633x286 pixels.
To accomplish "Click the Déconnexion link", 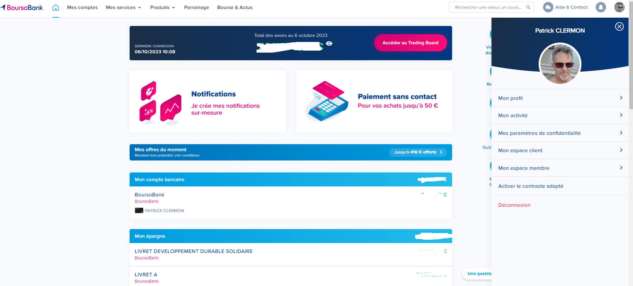I will click(x=514, y=205).
